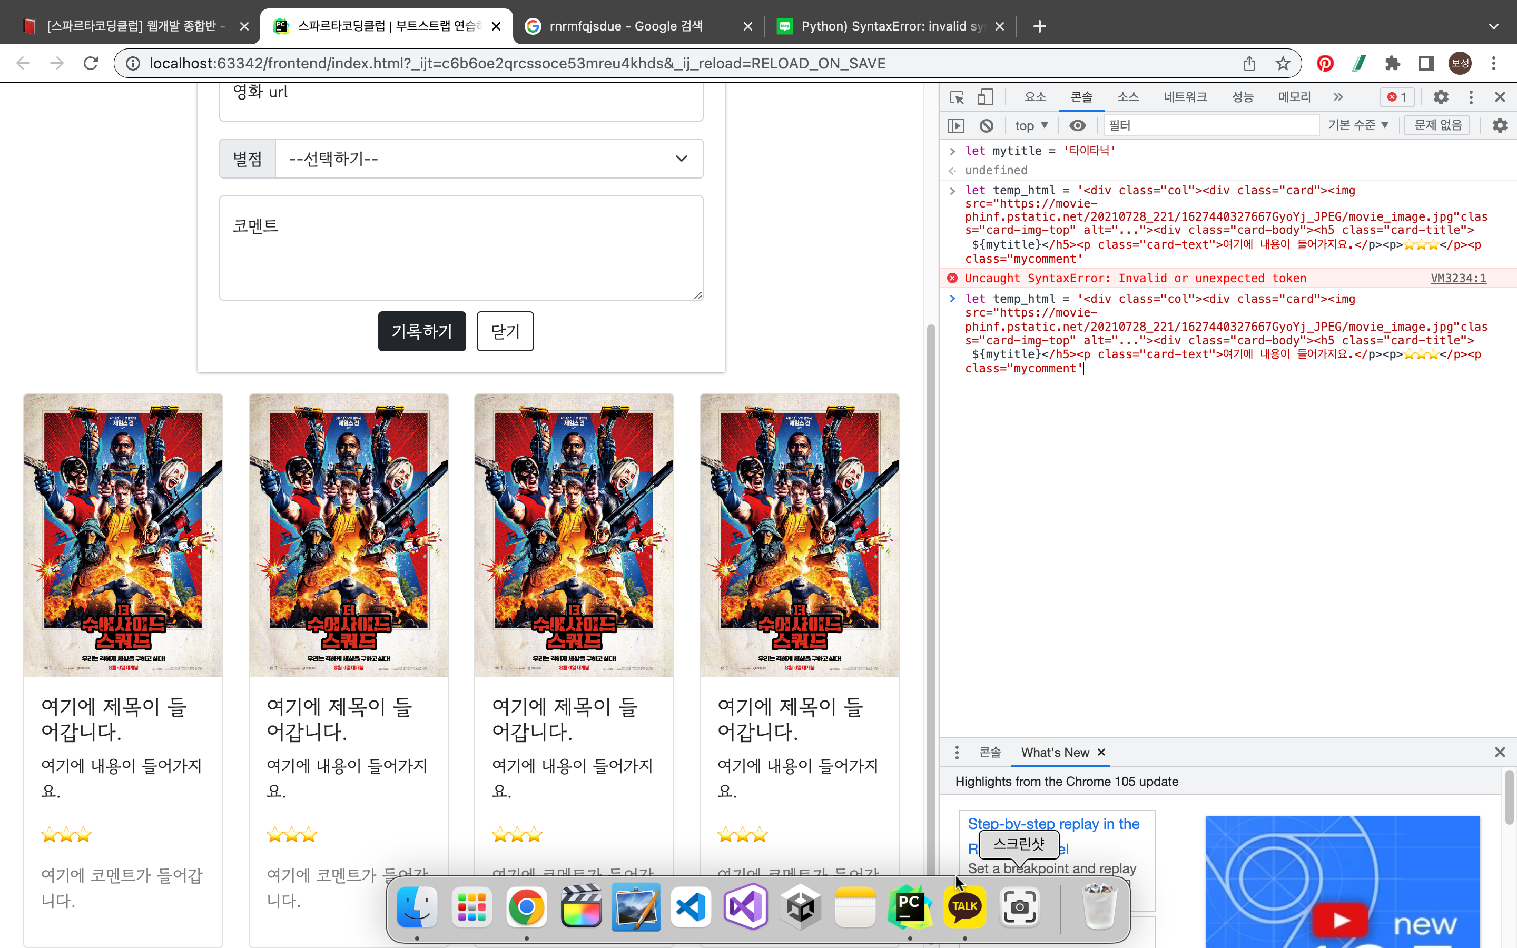The width and height of the screenshot is (1517, 948).
Task: Switch to the 콘솔 tab in DevTools
Action: click(1081, 97)
